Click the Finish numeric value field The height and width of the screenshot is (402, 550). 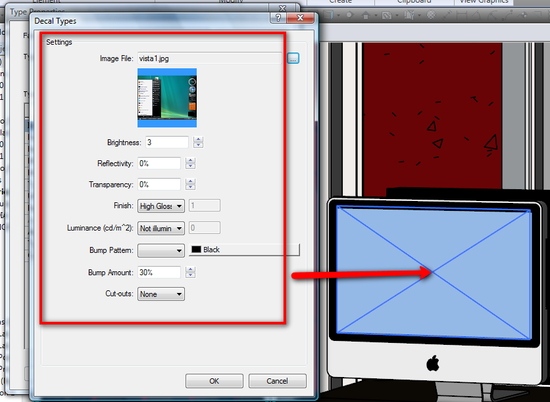[x=205, y=206]
